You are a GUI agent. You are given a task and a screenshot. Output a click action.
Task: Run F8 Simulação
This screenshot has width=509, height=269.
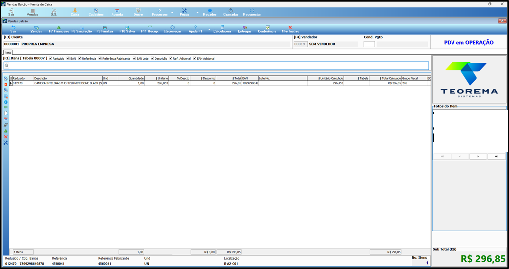tap(82, 30)
